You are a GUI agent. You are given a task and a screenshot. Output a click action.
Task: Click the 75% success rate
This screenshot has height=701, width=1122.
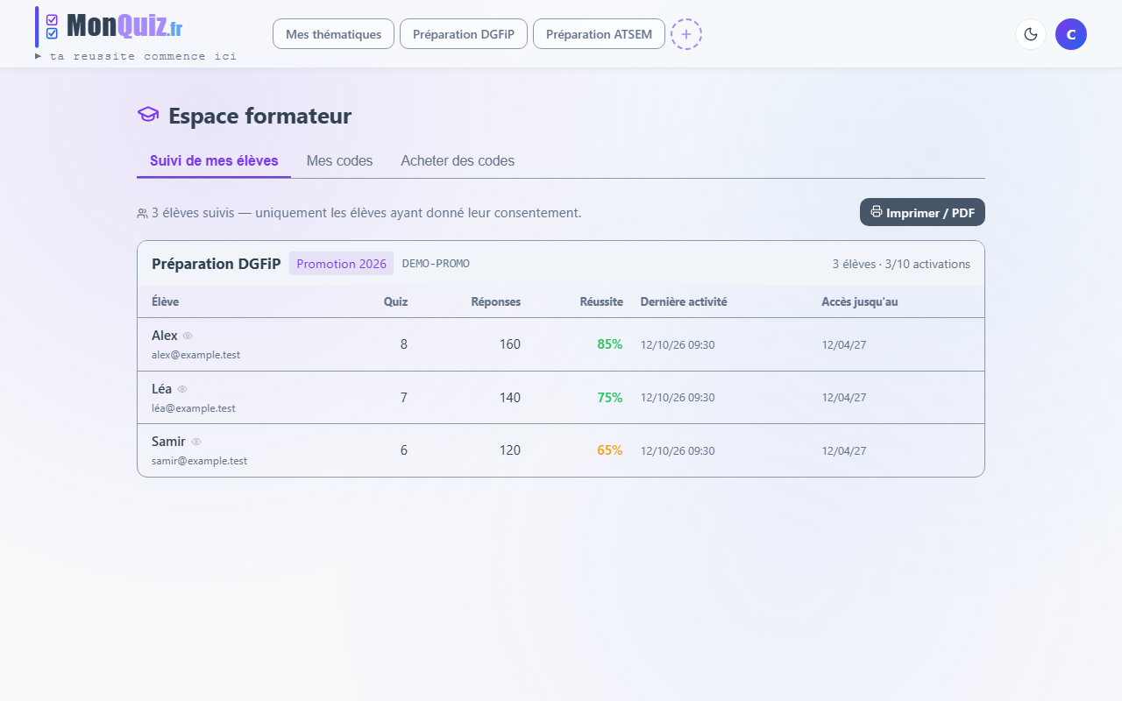click(610, 398)
